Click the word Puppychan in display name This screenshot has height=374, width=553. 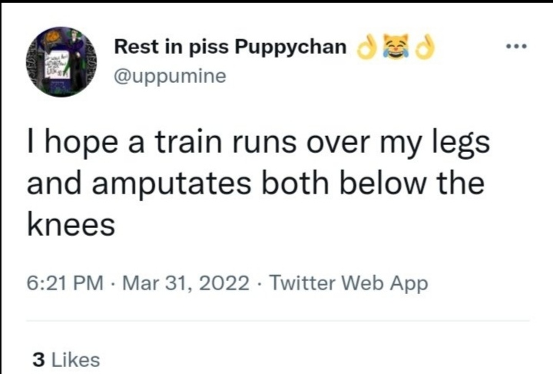pos(291,48)
